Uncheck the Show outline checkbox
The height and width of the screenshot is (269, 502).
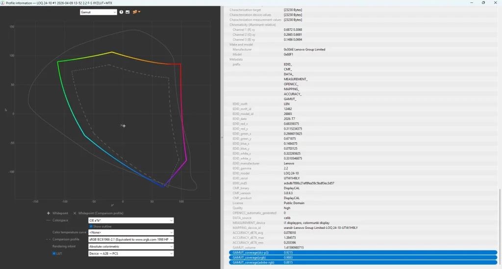91,226
